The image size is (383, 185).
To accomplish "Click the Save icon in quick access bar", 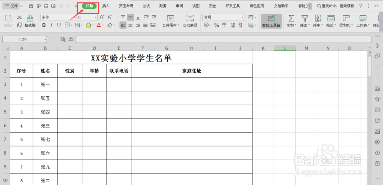I will pos(31,6).
